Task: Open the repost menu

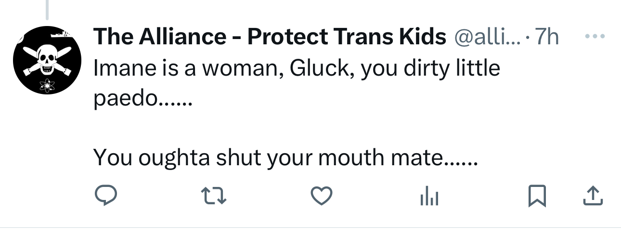Action: coord(213,196)
